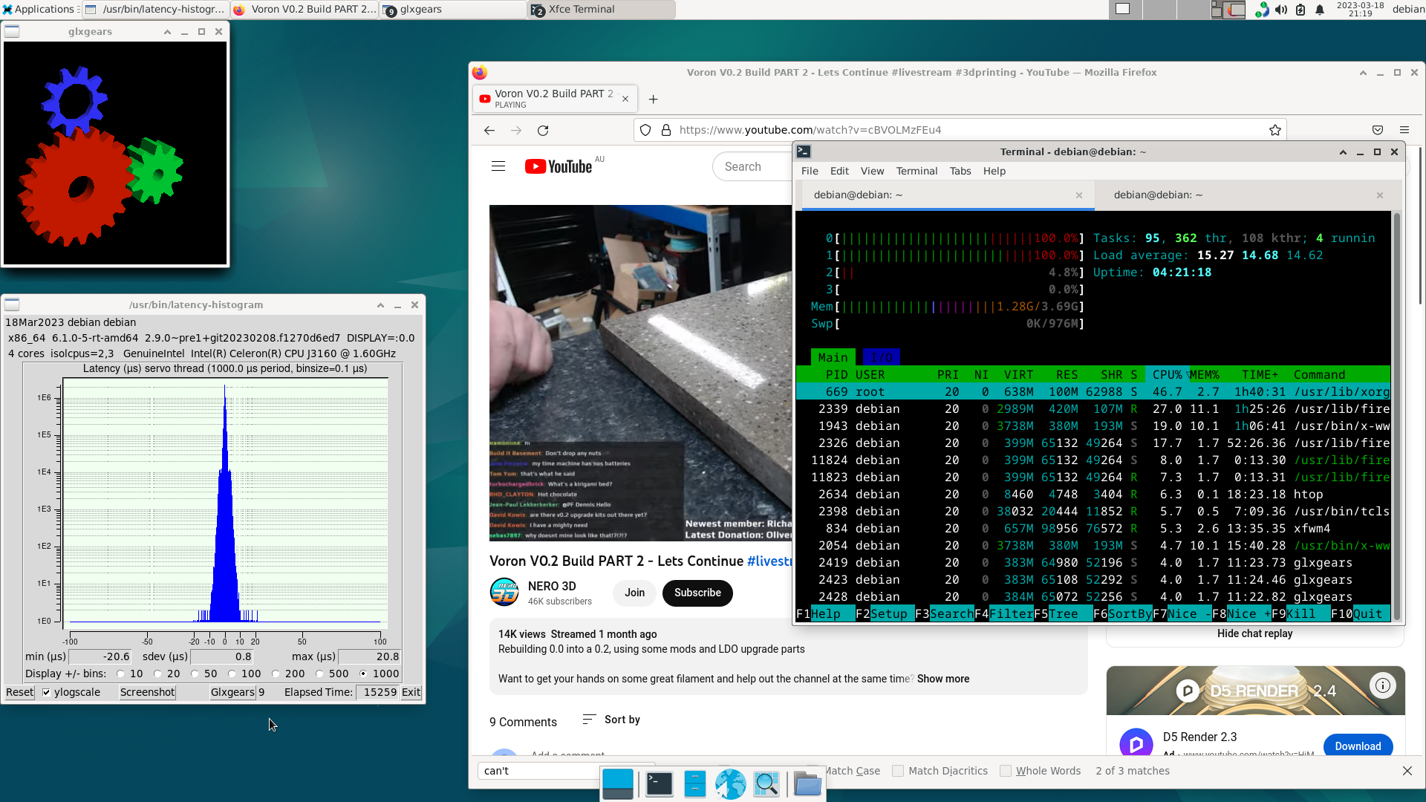Expand description with Show more

[942, 679]
